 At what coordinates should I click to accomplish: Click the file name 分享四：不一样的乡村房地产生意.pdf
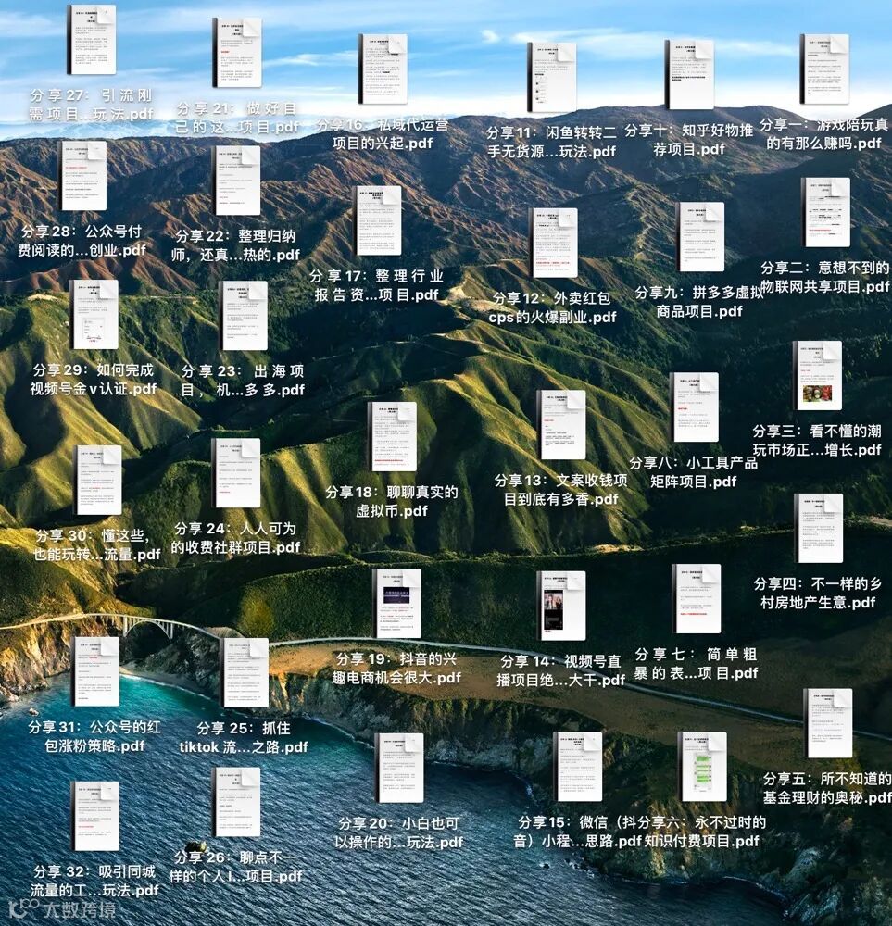(818, 594)
